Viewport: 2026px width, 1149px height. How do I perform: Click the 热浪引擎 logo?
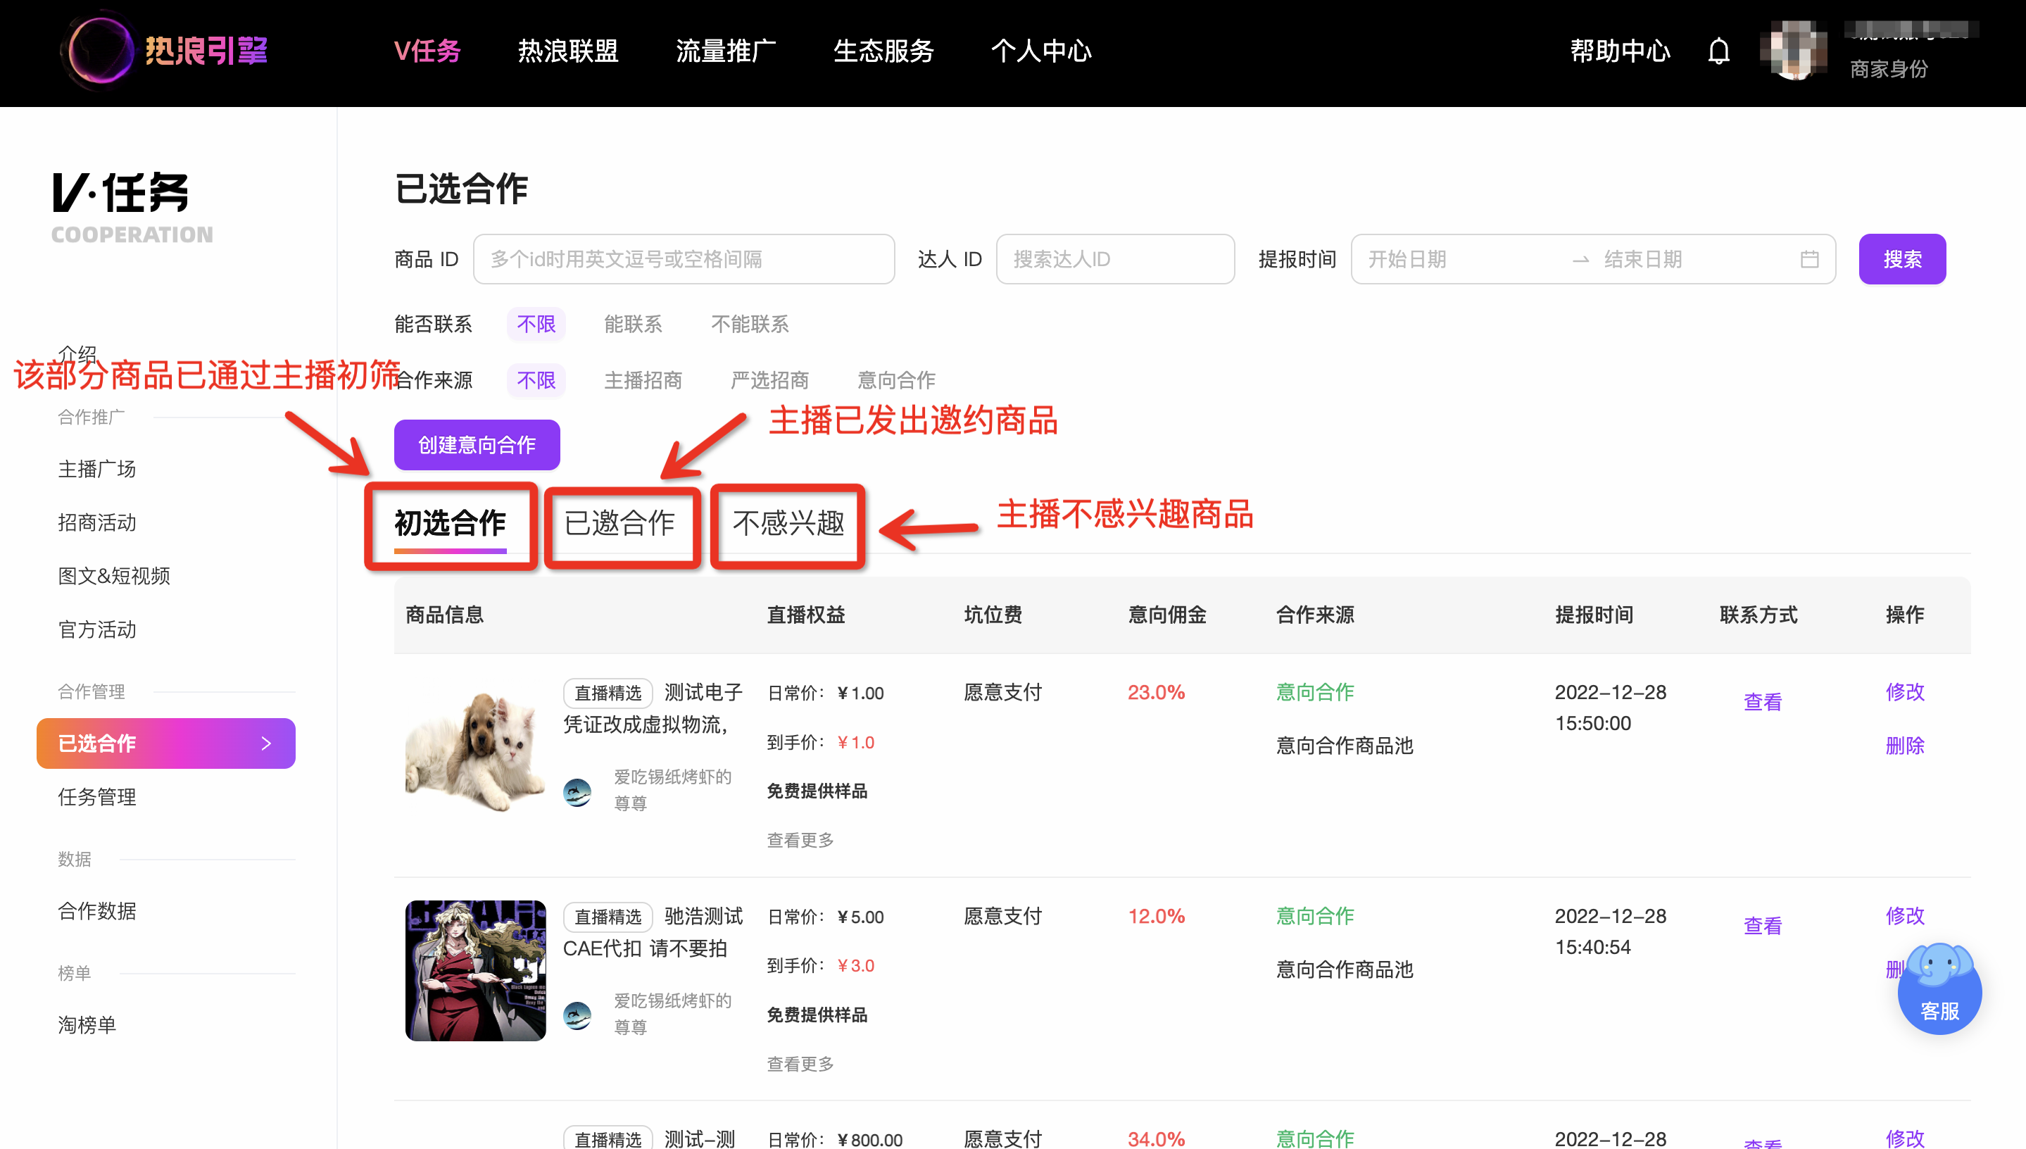[x=165, y=51]
